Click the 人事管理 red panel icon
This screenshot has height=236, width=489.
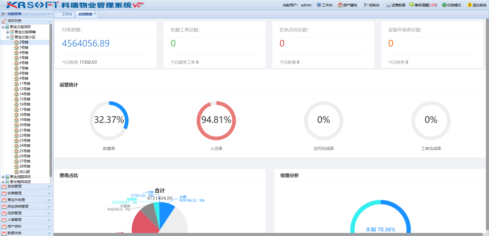(4, 220)
